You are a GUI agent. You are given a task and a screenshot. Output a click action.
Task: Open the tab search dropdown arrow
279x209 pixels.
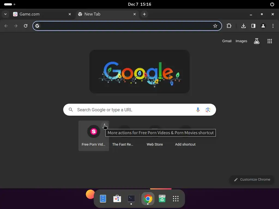(5, 14)
